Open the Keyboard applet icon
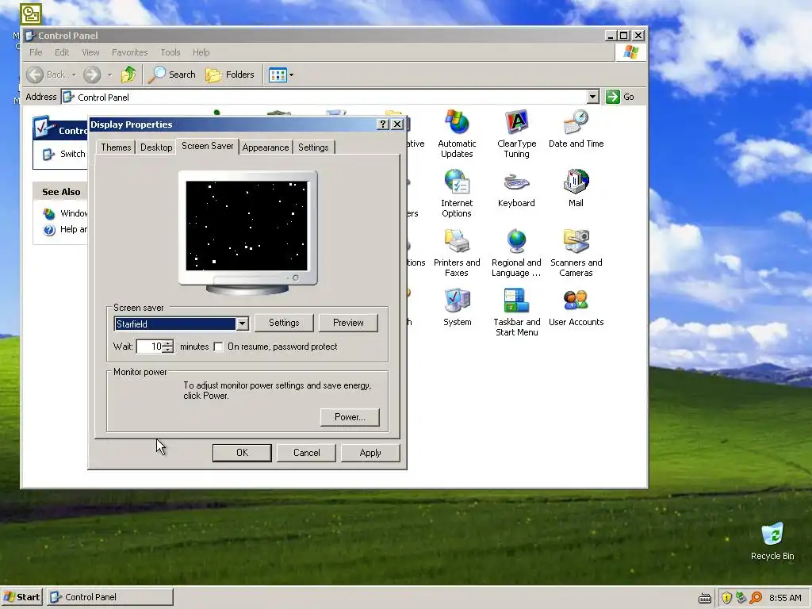This screenshot has width=812, height=609. click(x=516, y=182)
